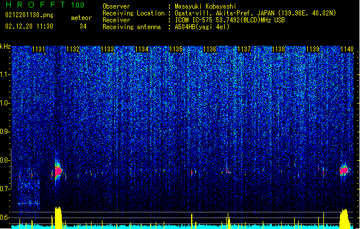Click the kHz axis unit label

5,46
